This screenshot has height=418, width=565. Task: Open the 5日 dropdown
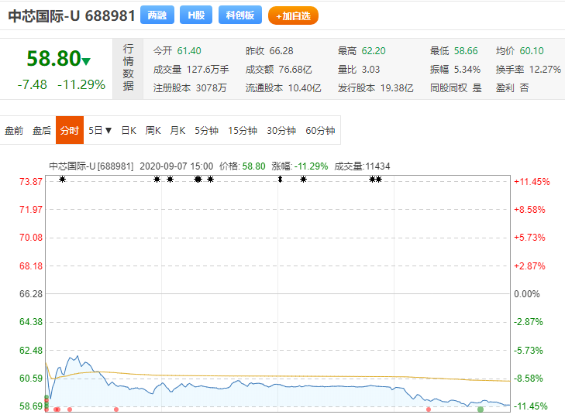pos(100,130)
